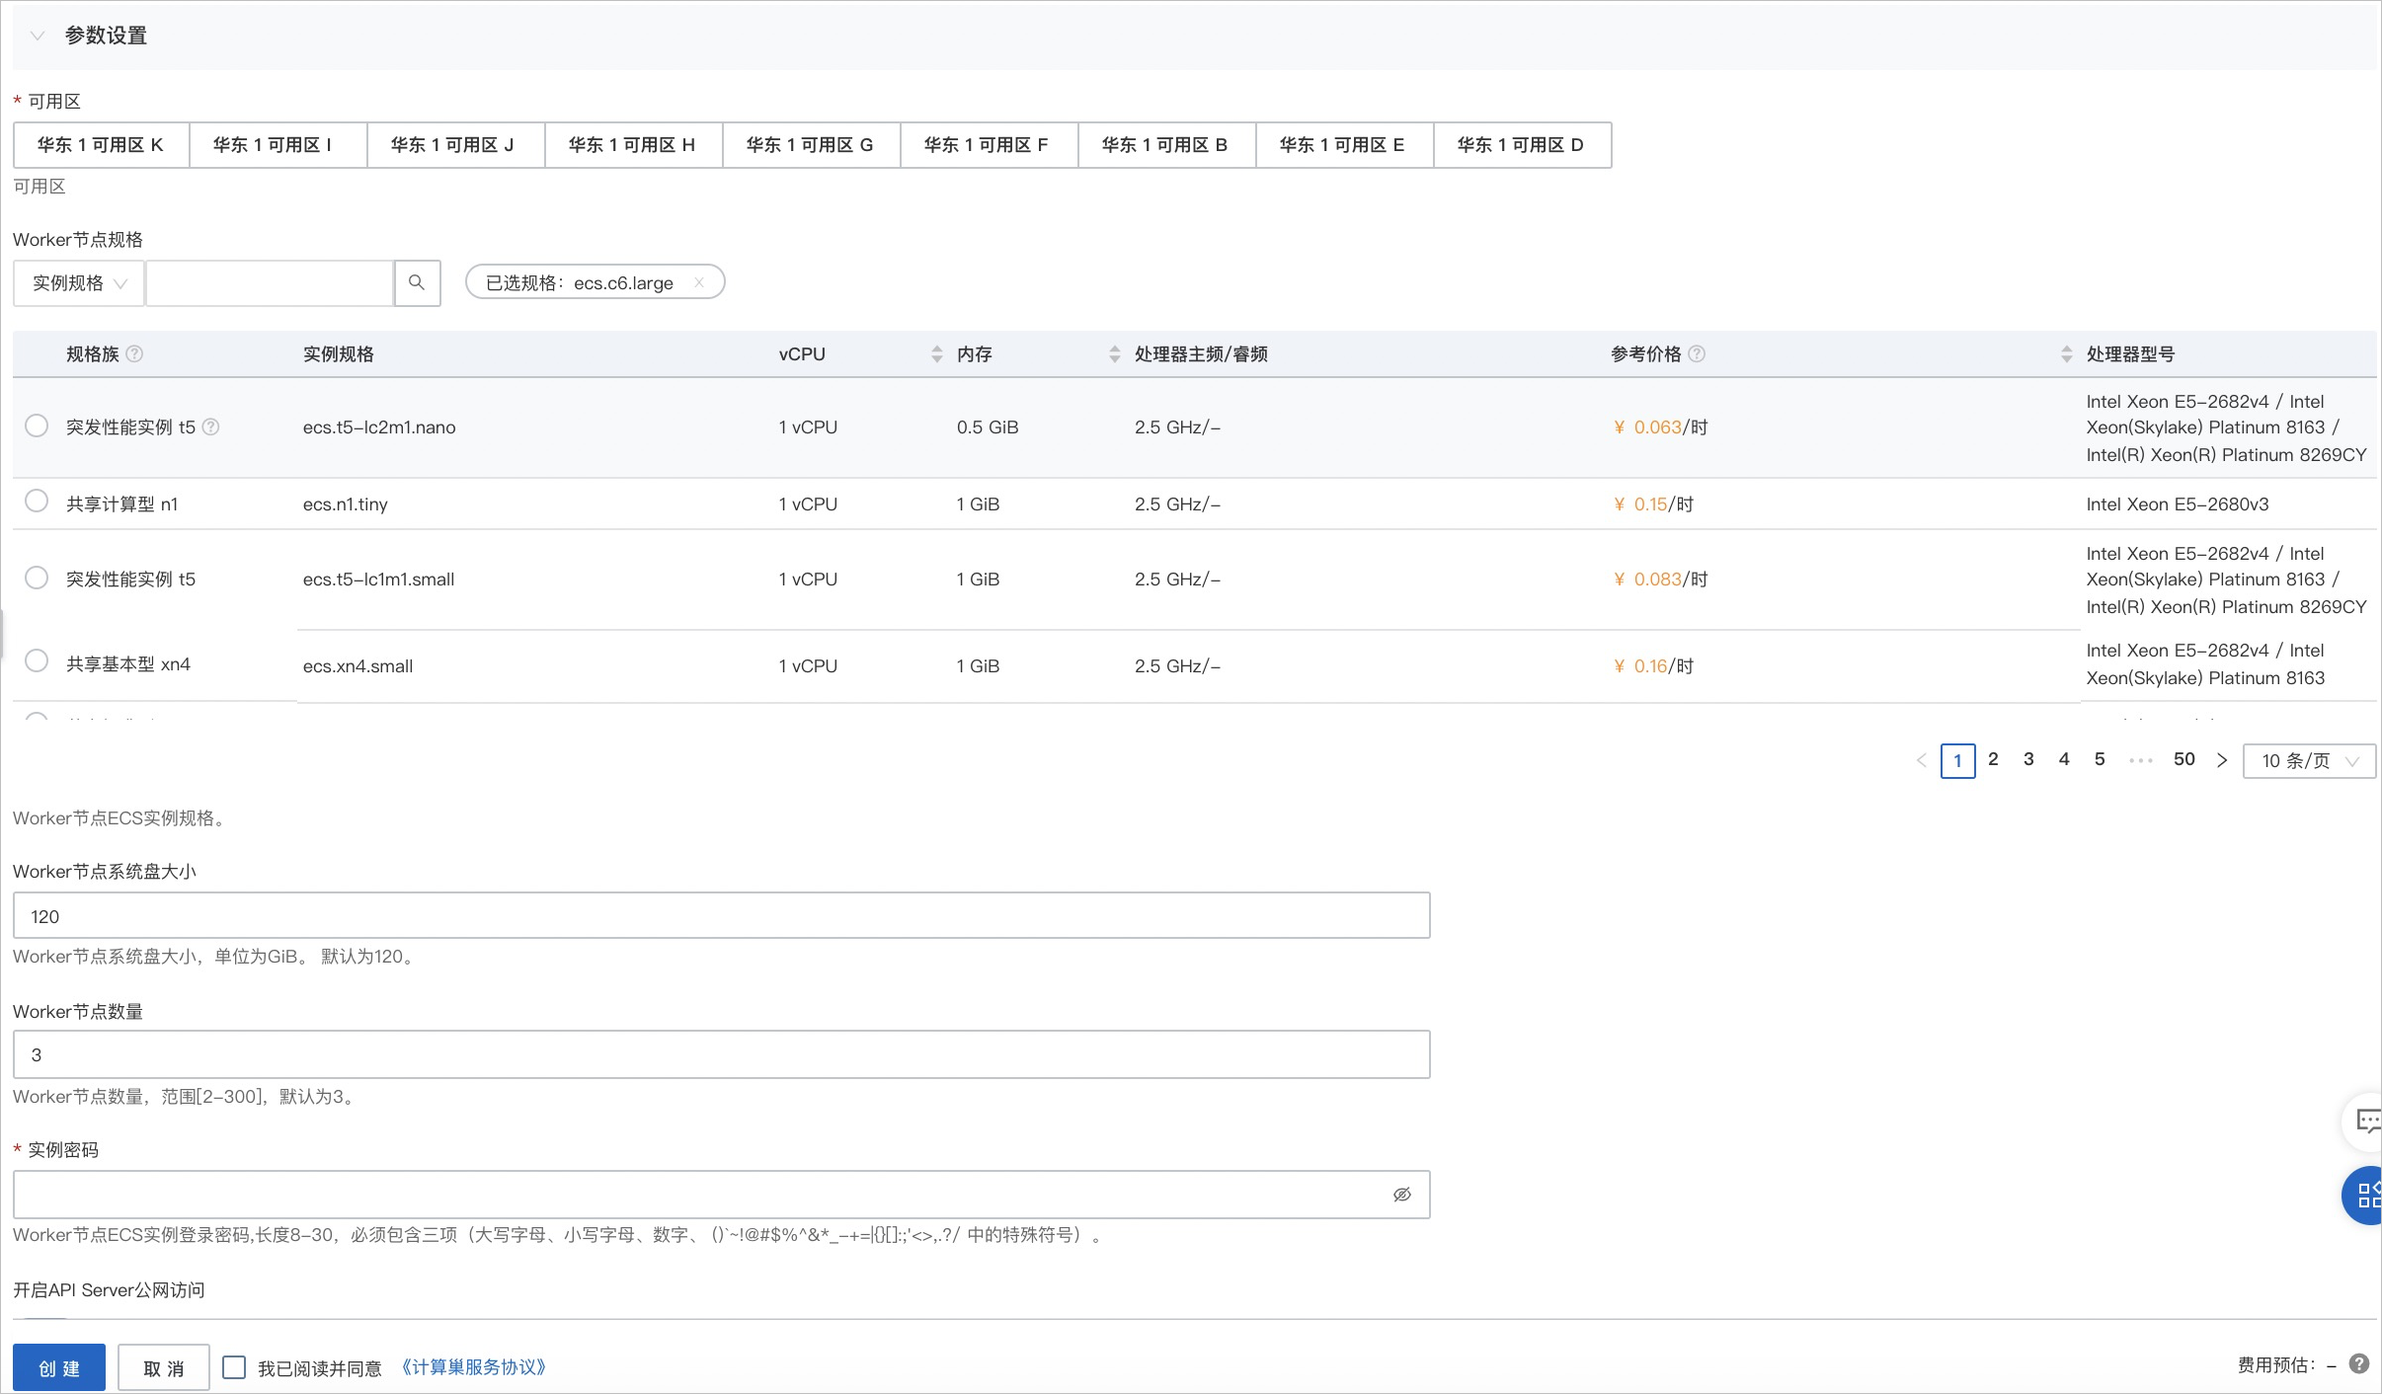2382x1394 pixels.
Task: Go to last page 50
Action: click(x=2184, y=759)
